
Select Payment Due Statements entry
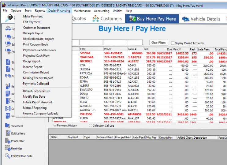(x=39, y=50)
